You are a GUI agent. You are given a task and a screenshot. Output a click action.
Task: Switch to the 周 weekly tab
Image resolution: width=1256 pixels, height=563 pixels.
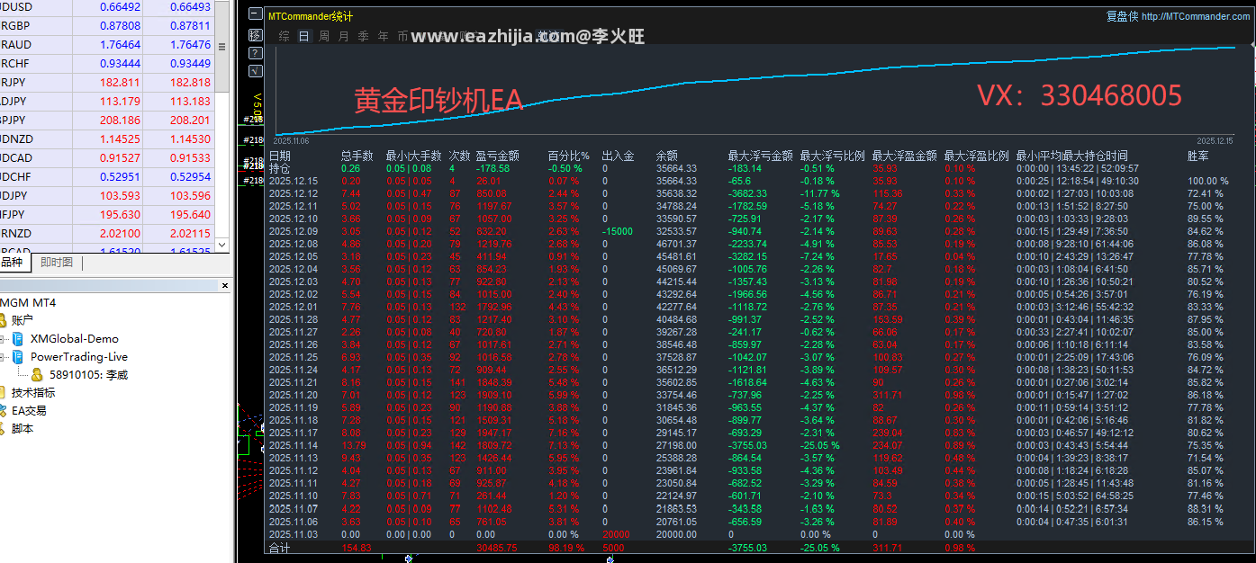pyautogui.click(x=324, y=36)
